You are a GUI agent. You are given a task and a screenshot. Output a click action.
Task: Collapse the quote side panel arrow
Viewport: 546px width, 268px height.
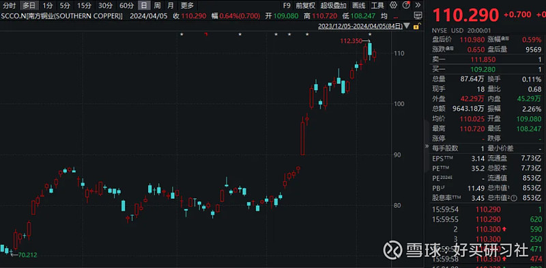pyautogui.click(x=427, y=146)
